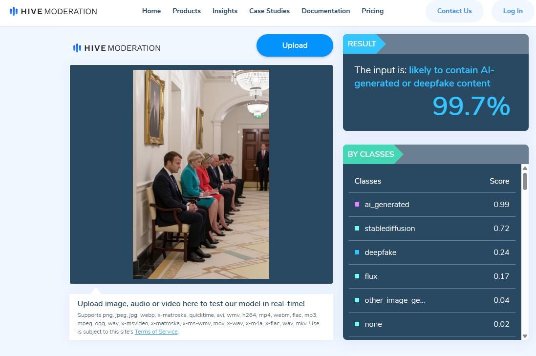The width and height of the screenshot is (536, 356).
Task: Click the Contact Us button
Action: (x=454, y=11)
